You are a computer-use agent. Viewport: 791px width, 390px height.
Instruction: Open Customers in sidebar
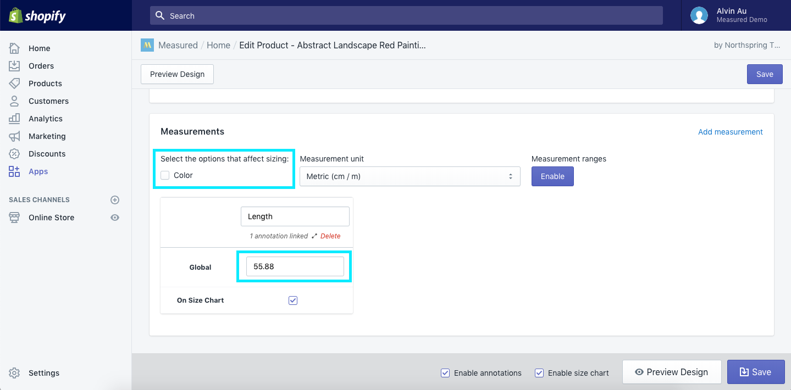pyautogui.click(x=48, y=101)
